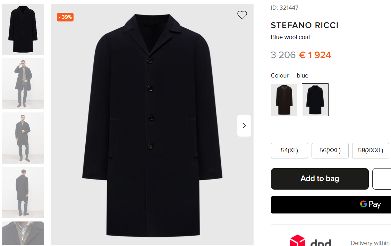Show third thumbnail of model standing
391x246 pixels.
(x=23, y=138)
